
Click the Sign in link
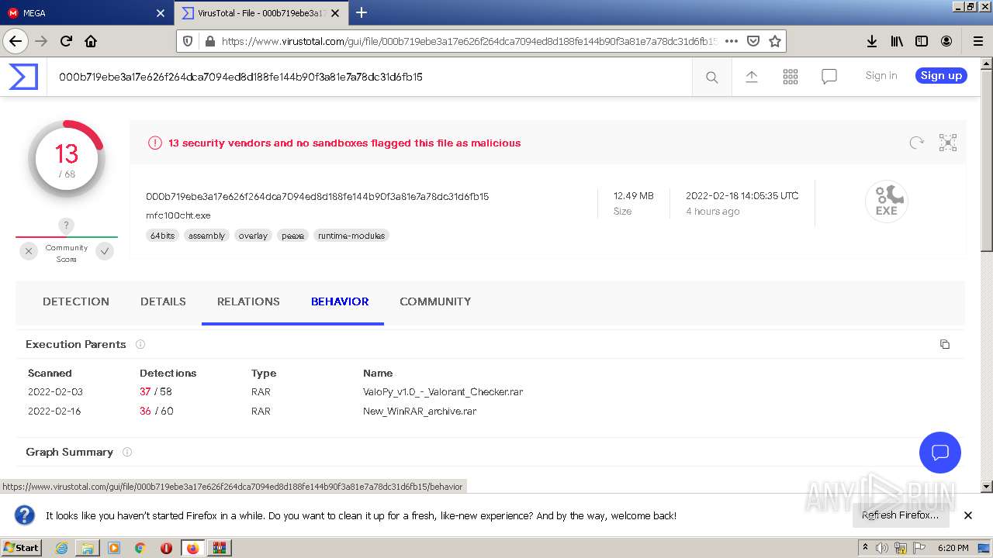(x=881, y=75)
